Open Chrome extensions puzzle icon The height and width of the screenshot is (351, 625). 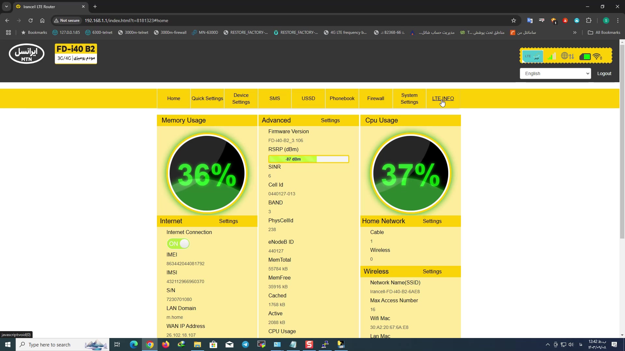[x=589, y=20]
